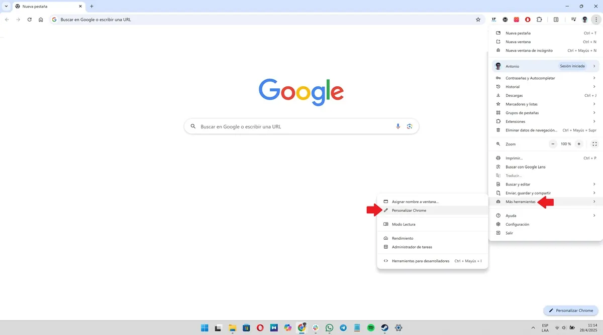Viewport: 603px width, 335px height.
Task: Open the tab search media list icon
Action: 574,20
